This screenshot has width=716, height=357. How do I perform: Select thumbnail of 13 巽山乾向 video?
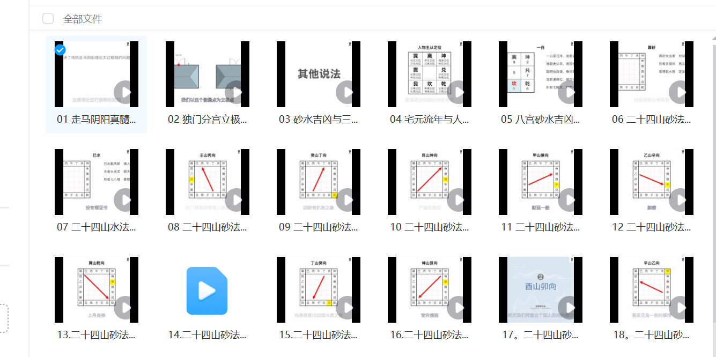click(97, 289)
